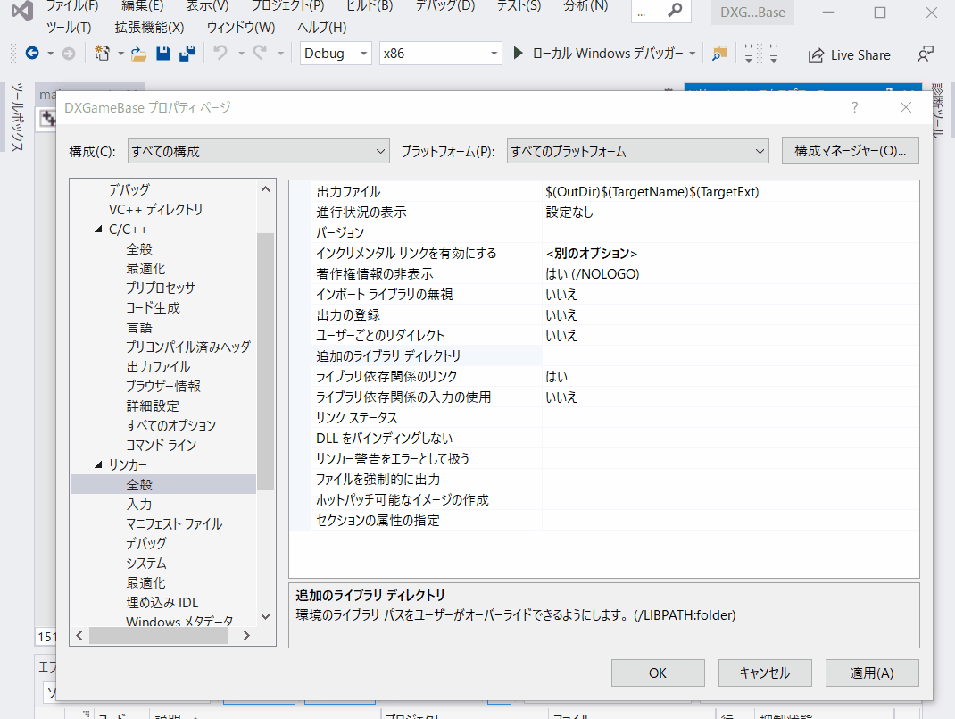This screenshot has width=955, height=719.
Task: Open the 編集(E) menu
Action: [x=143, y=6]
